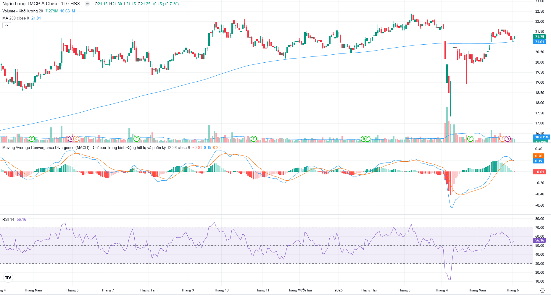Collapse the indicator legend with chevron button
The image size is (551, 295).
7,25
